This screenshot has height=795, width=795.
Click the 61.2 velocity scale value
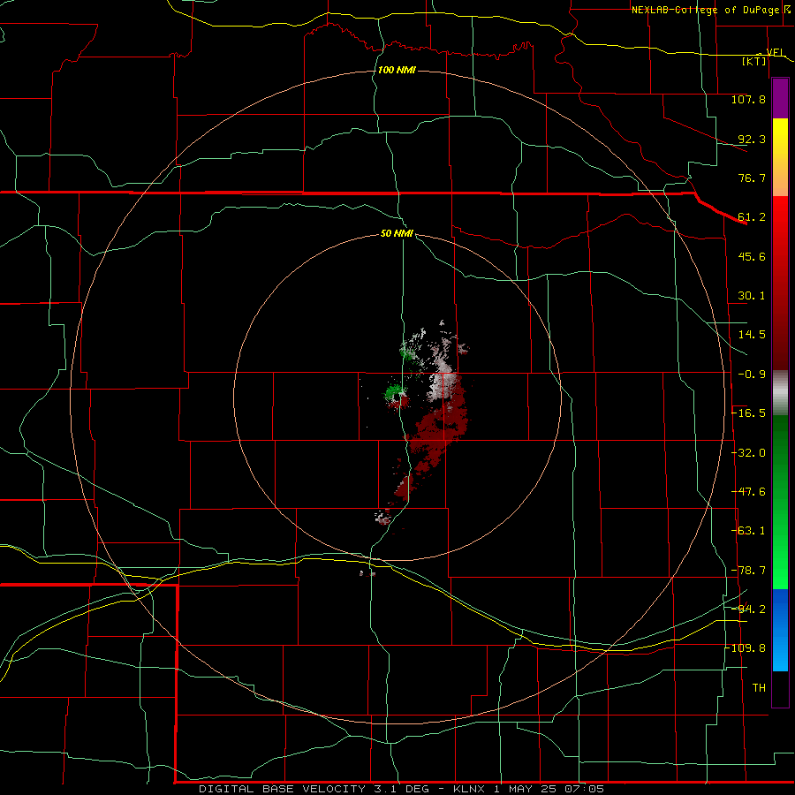coord(752,217)
